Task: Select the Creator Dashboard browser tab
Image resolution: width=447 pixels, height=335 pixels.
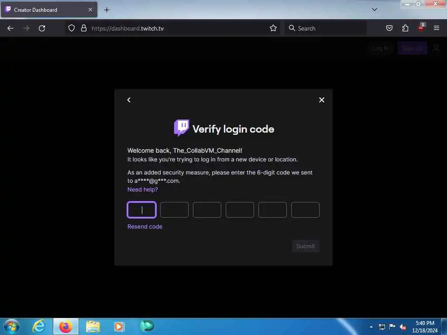Action: pos(49,10)
